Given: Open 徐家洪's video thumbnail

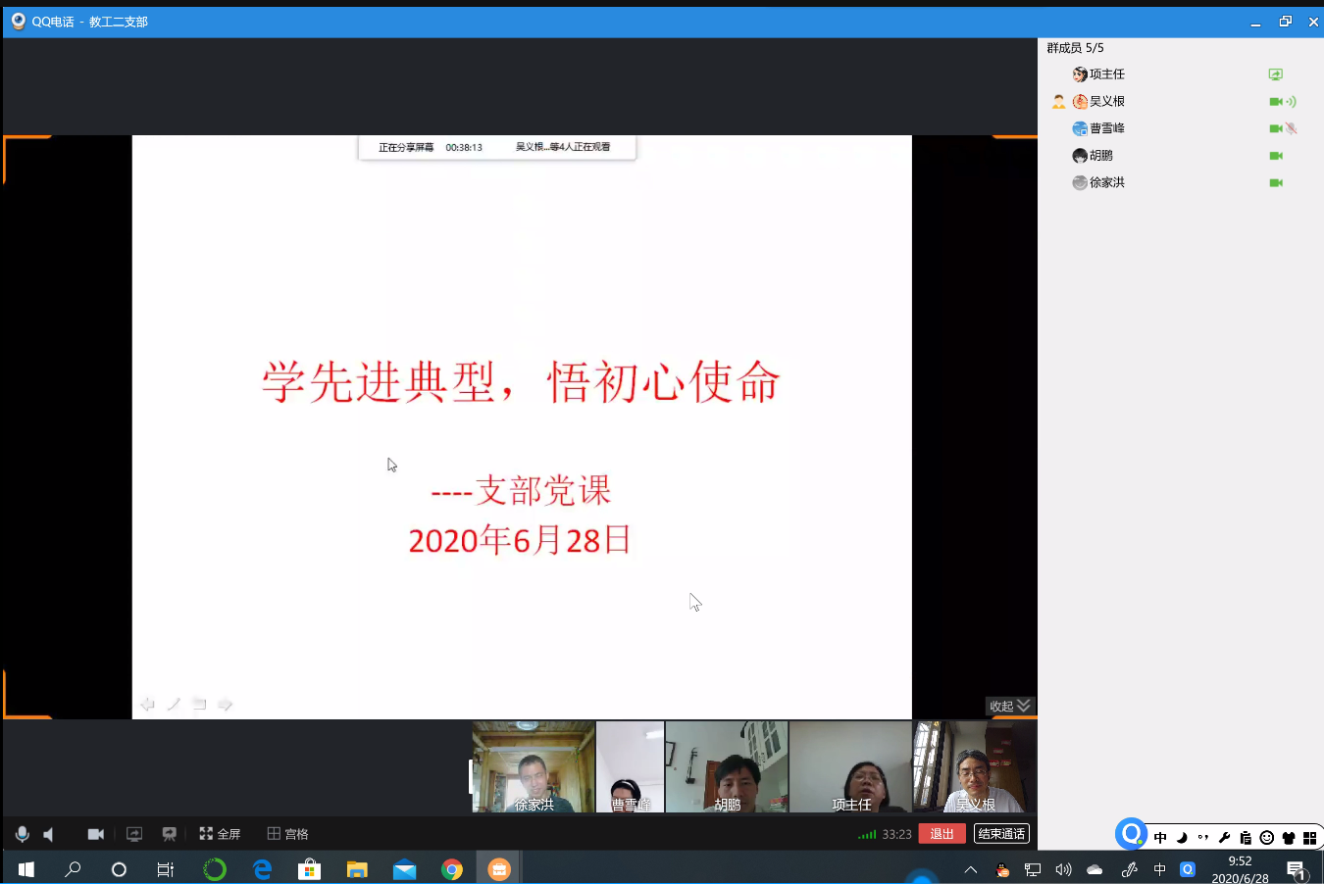Looking at the screenshot, I should tap(534, 767).
